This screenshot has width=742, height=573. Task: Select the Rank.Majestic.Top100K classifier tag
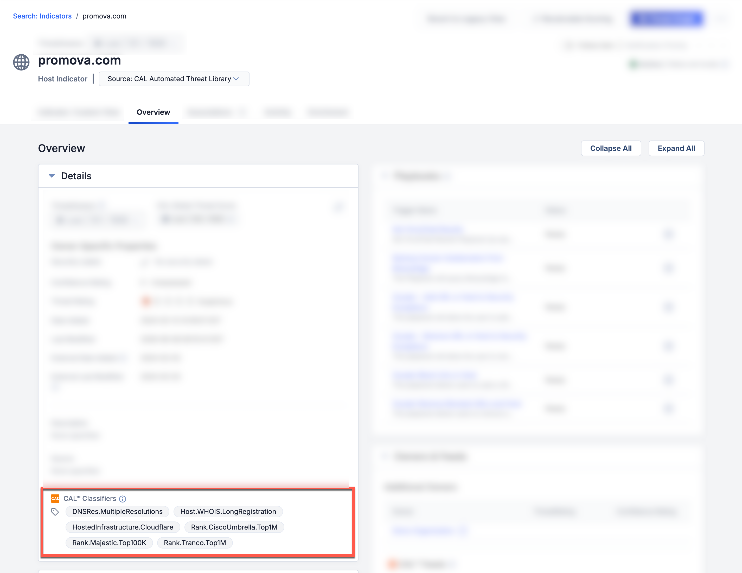(x=109, y=543)
